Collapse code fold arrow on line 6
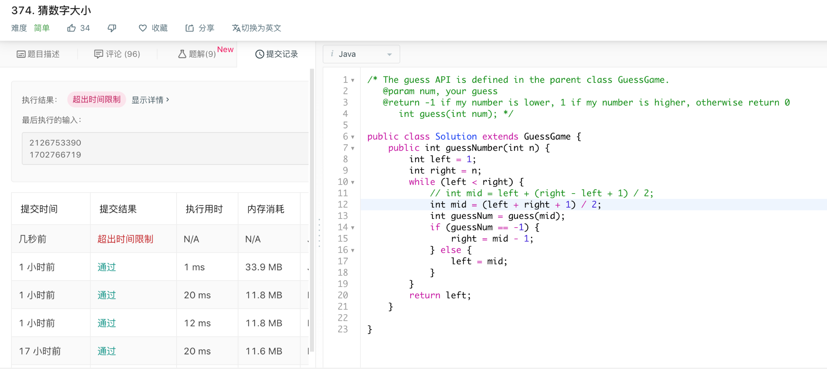The width and height of the screenshot is (827, 369). pyautogui.click(x=353, y=137)
